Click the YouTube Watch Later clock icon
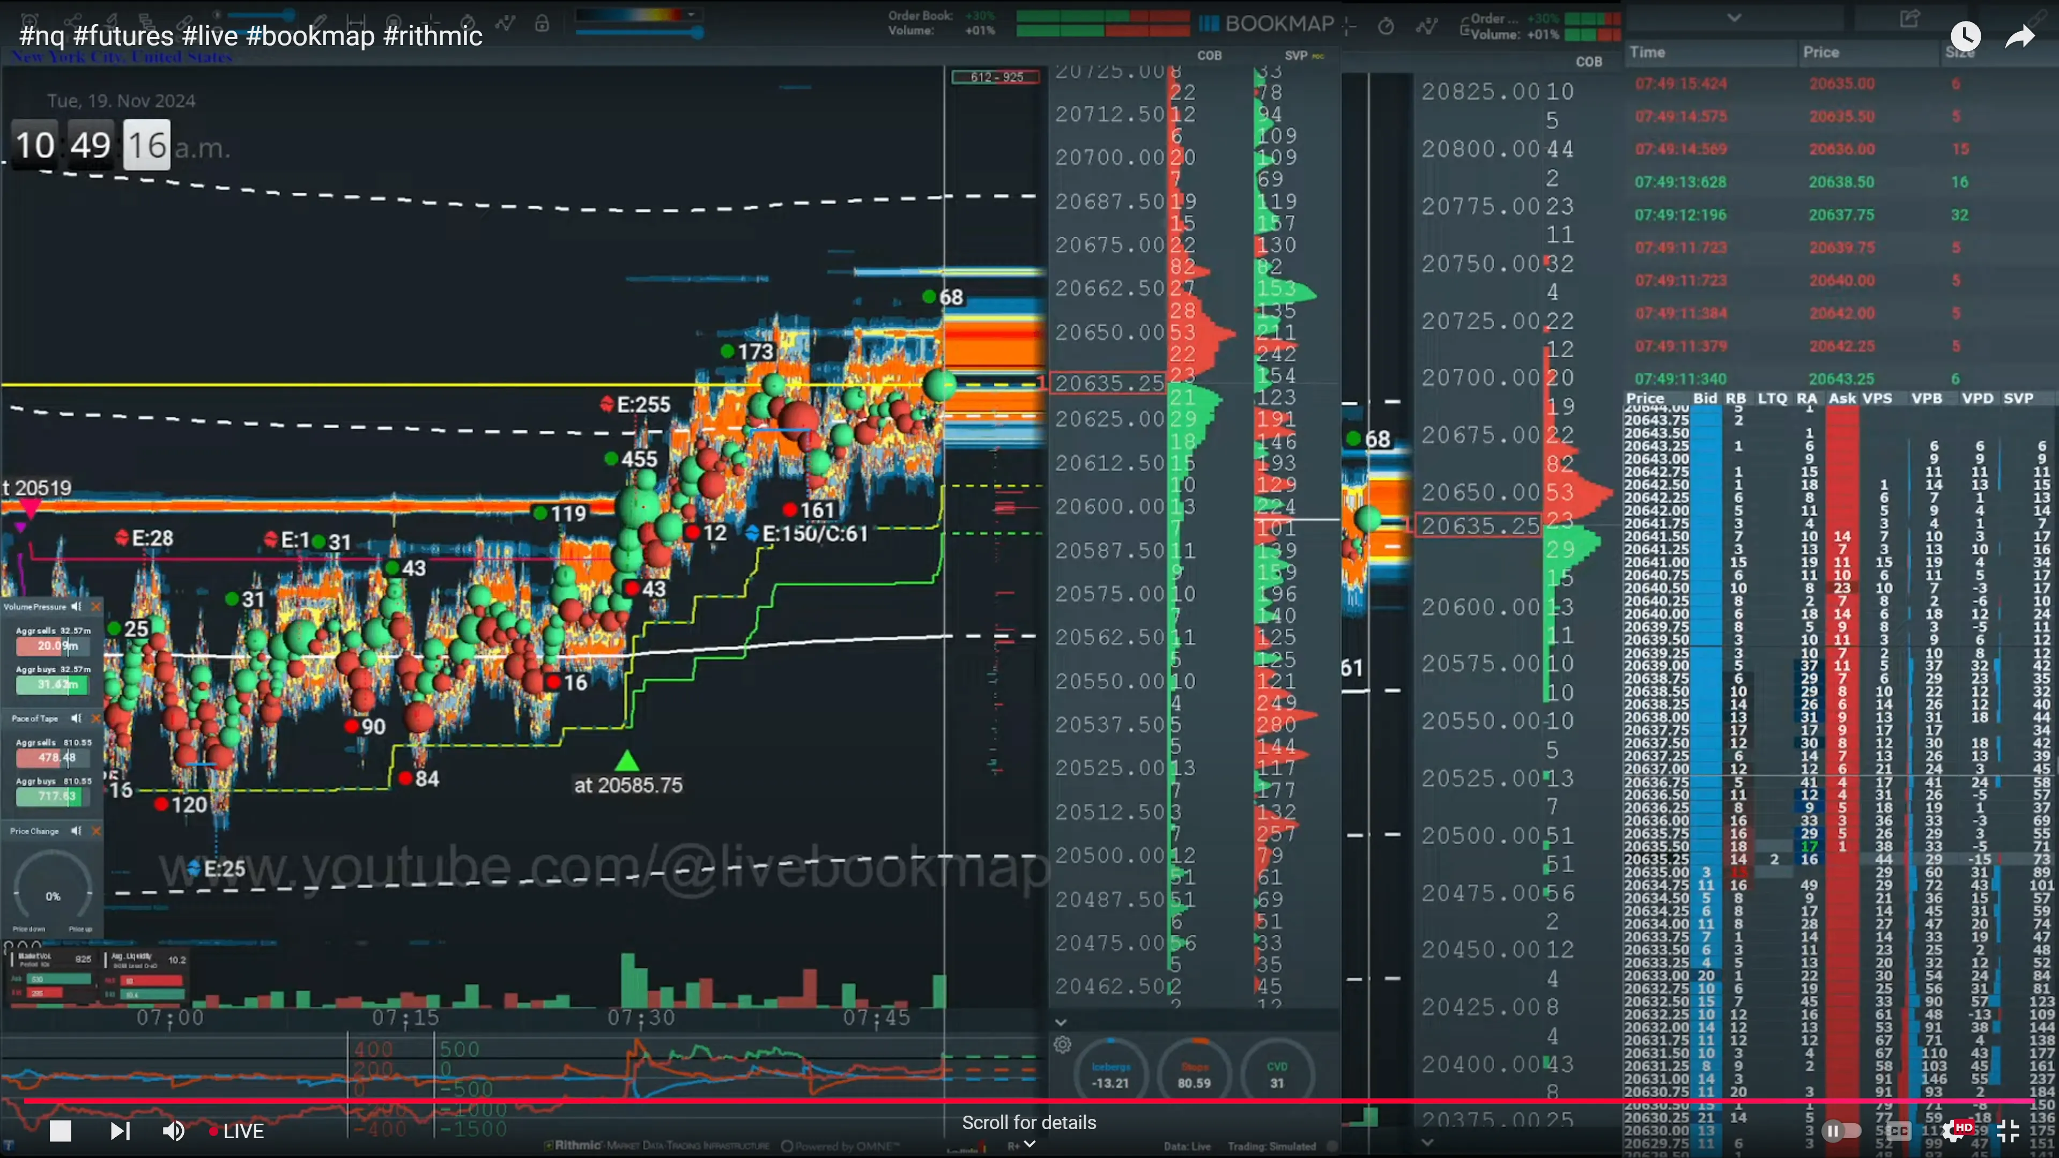This screenshot has height=1158, width=2059. [1966, 36]
